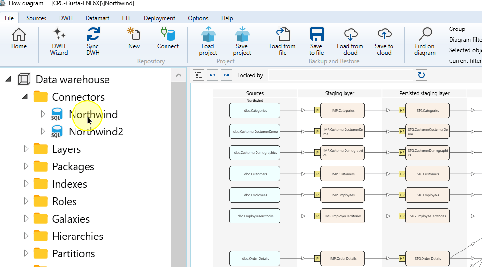The height and width of the screenshot is (267, 482).
Task: Click the Staging layer column header
Action: click(340, 93)
